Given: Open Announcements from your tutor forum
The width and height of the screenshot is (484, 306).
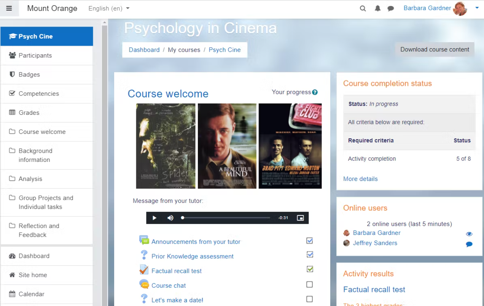Looking at the screenshot, I should click(196, 242).
